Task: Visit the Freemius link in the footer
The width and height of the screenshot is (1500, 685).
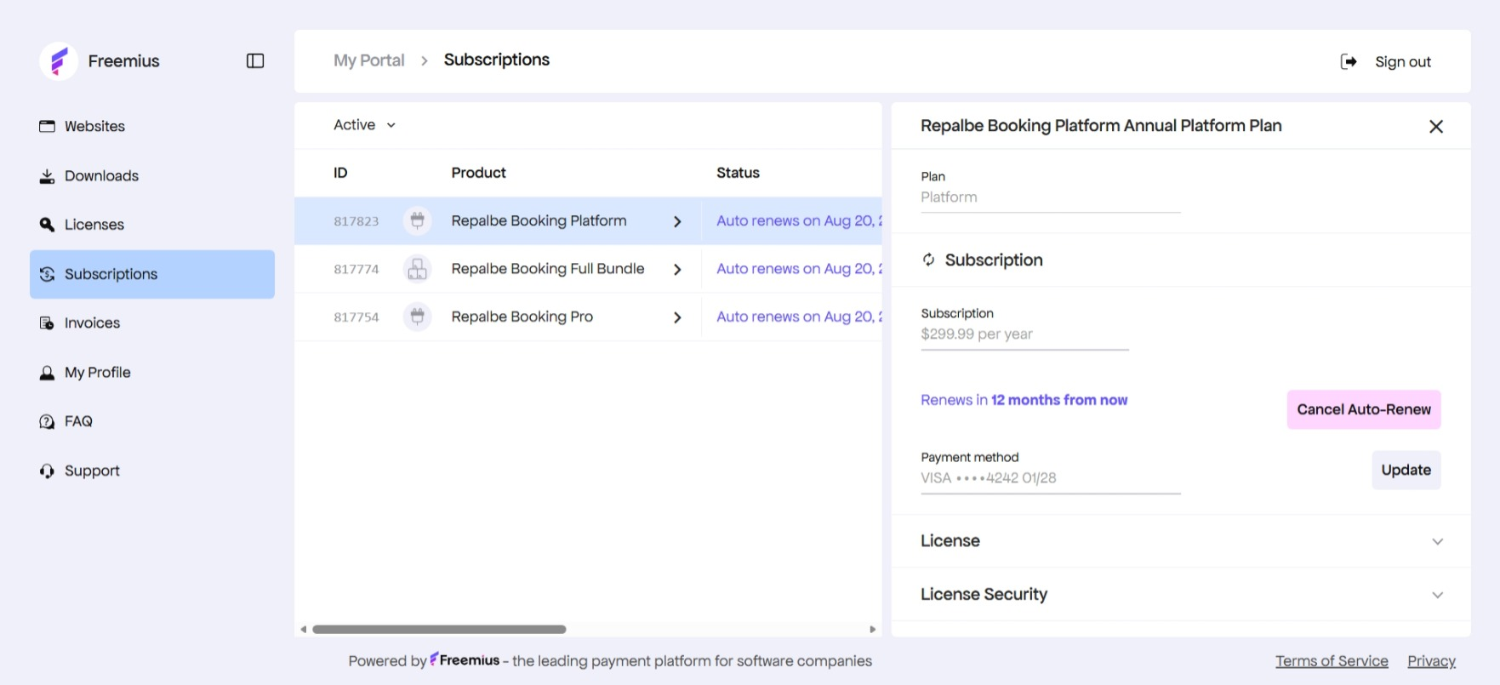Action: coord(465,660)
